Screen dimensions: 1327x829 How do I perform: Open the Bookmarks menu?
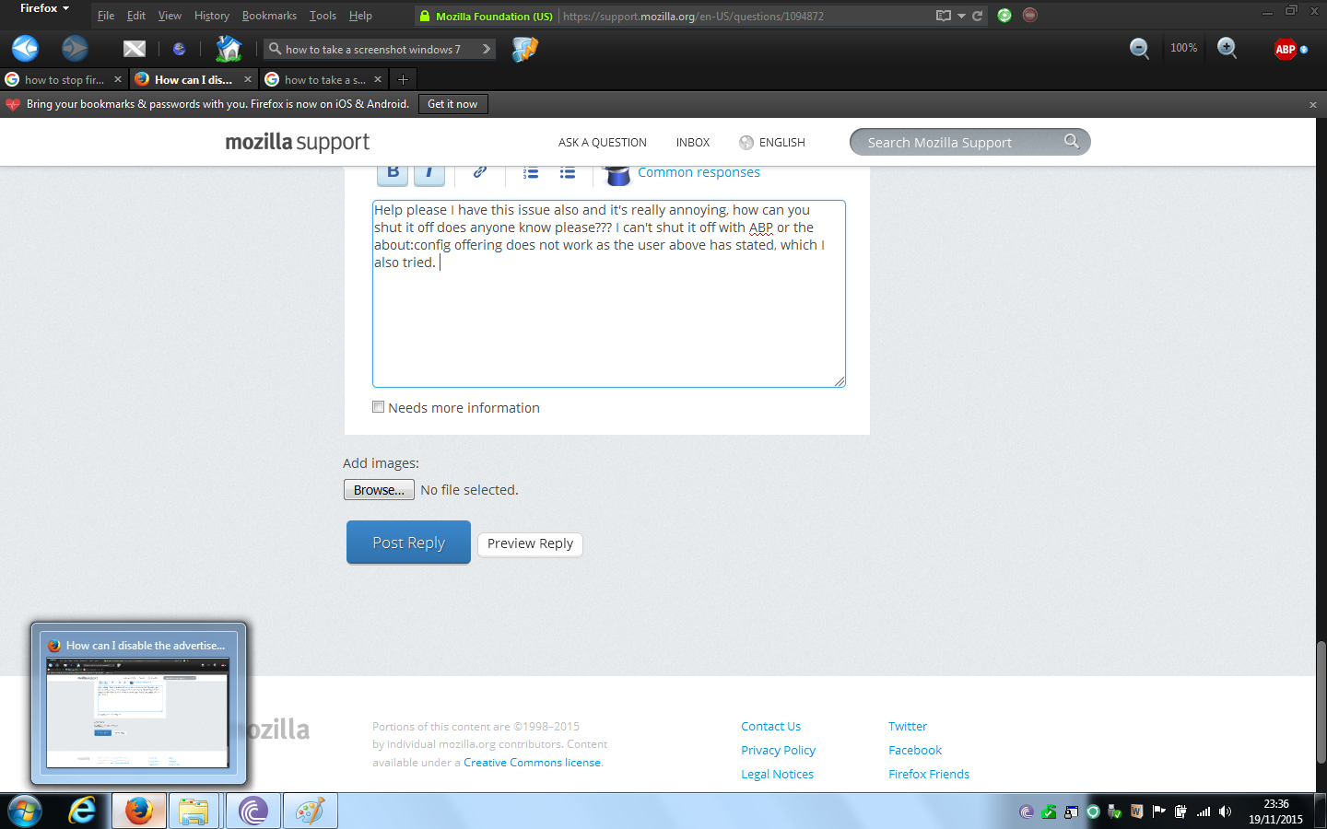[269, 16]
